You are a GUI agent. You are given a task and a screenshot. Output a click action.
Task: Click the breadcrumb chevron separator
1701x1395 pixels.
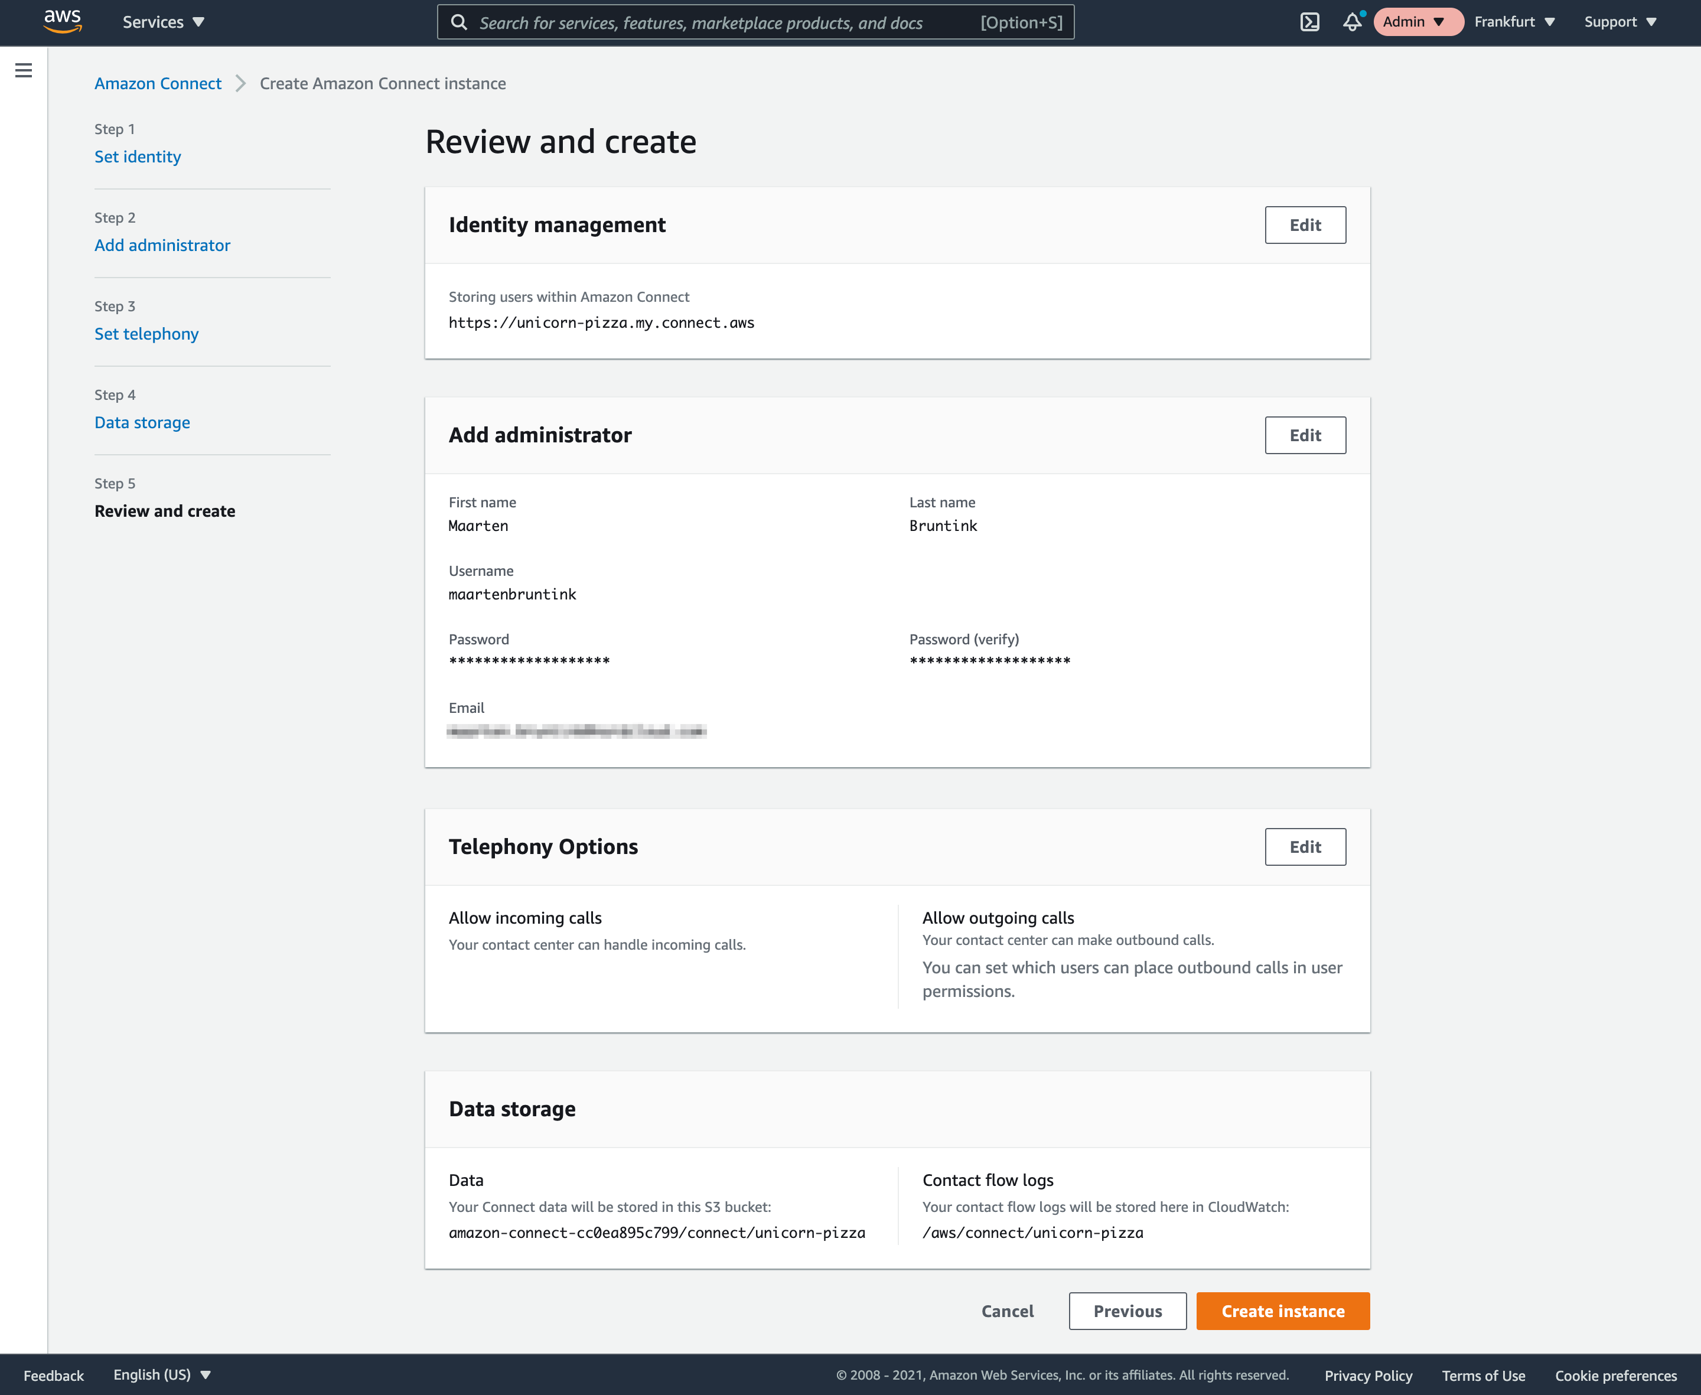click(x=240, y=84)
